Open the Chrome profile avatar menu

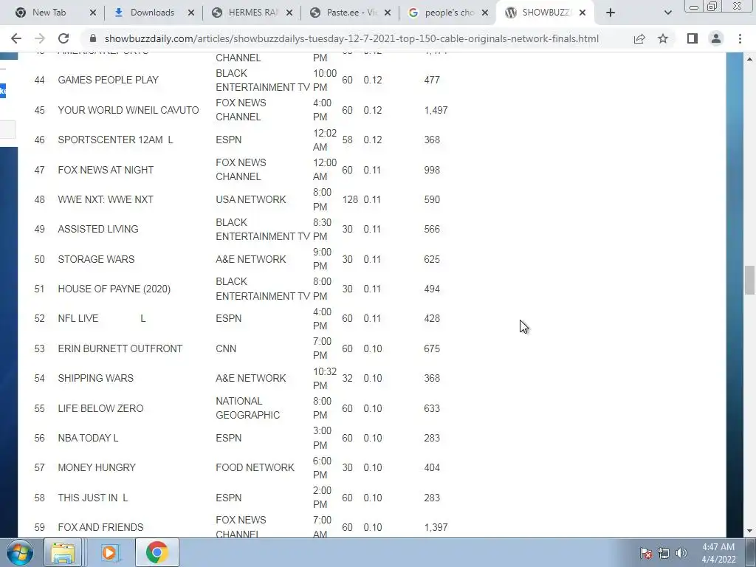click(716, 38)
